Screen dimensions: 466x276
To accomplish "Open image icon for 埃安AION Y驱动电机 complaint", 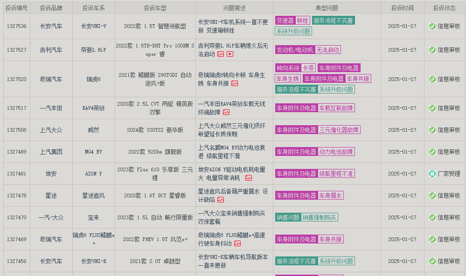I will click(x=249, y=178).
